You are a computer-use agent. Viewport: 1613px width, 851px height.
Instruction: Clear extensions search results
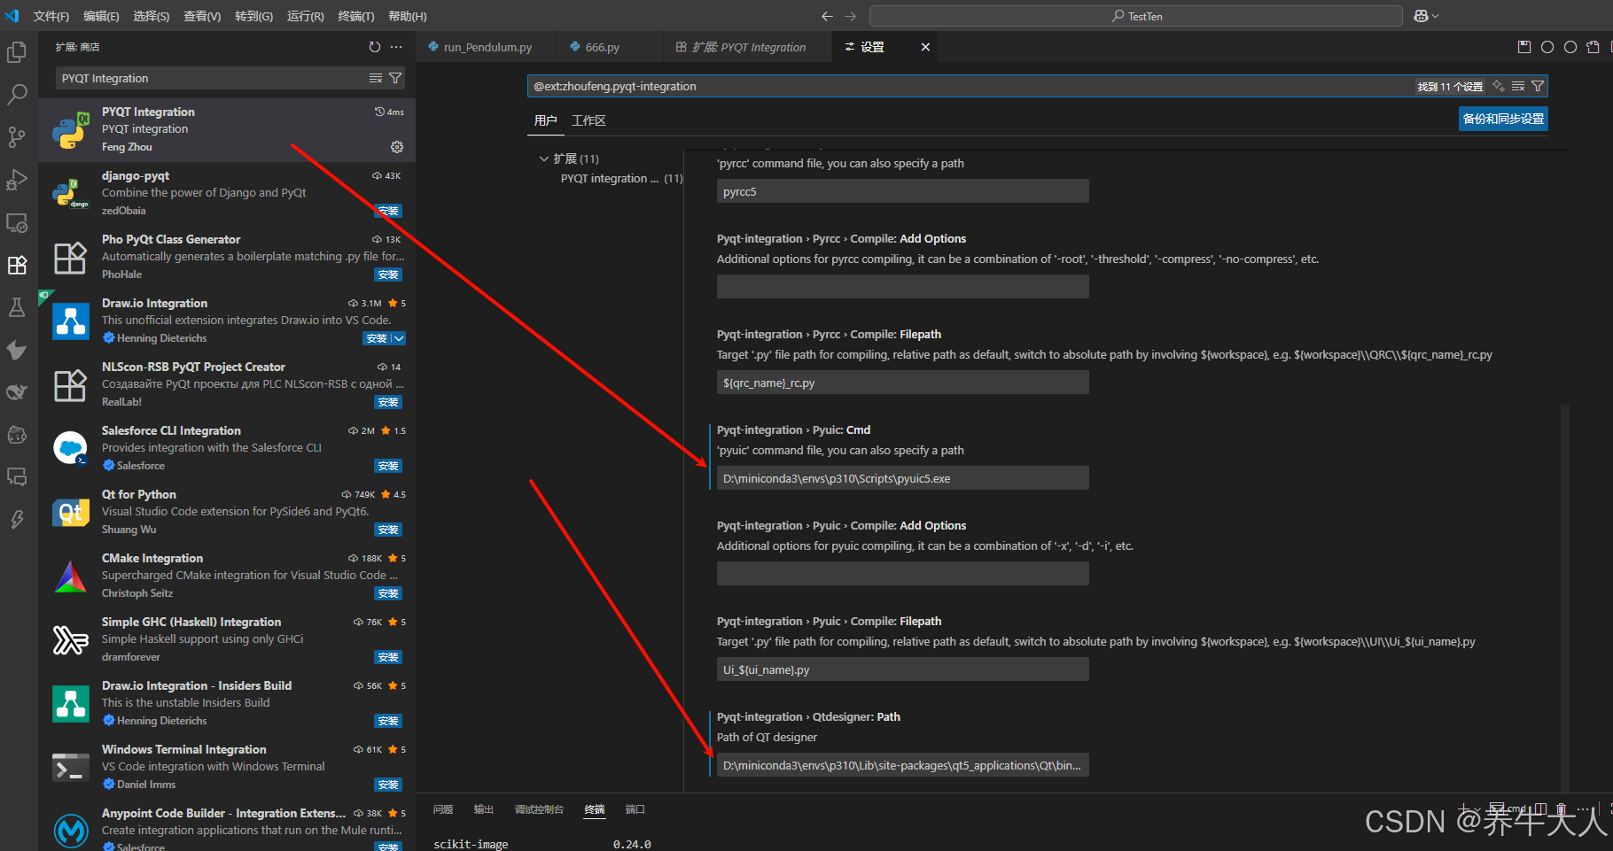[x=376, y=78]
